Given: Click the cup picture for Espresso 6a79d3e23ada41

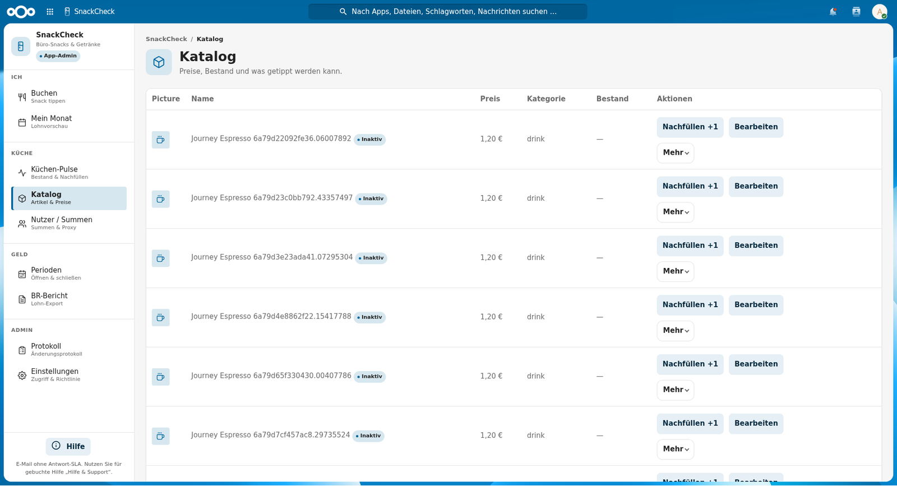Looking at the screenshot, I should tap(161, 258).
